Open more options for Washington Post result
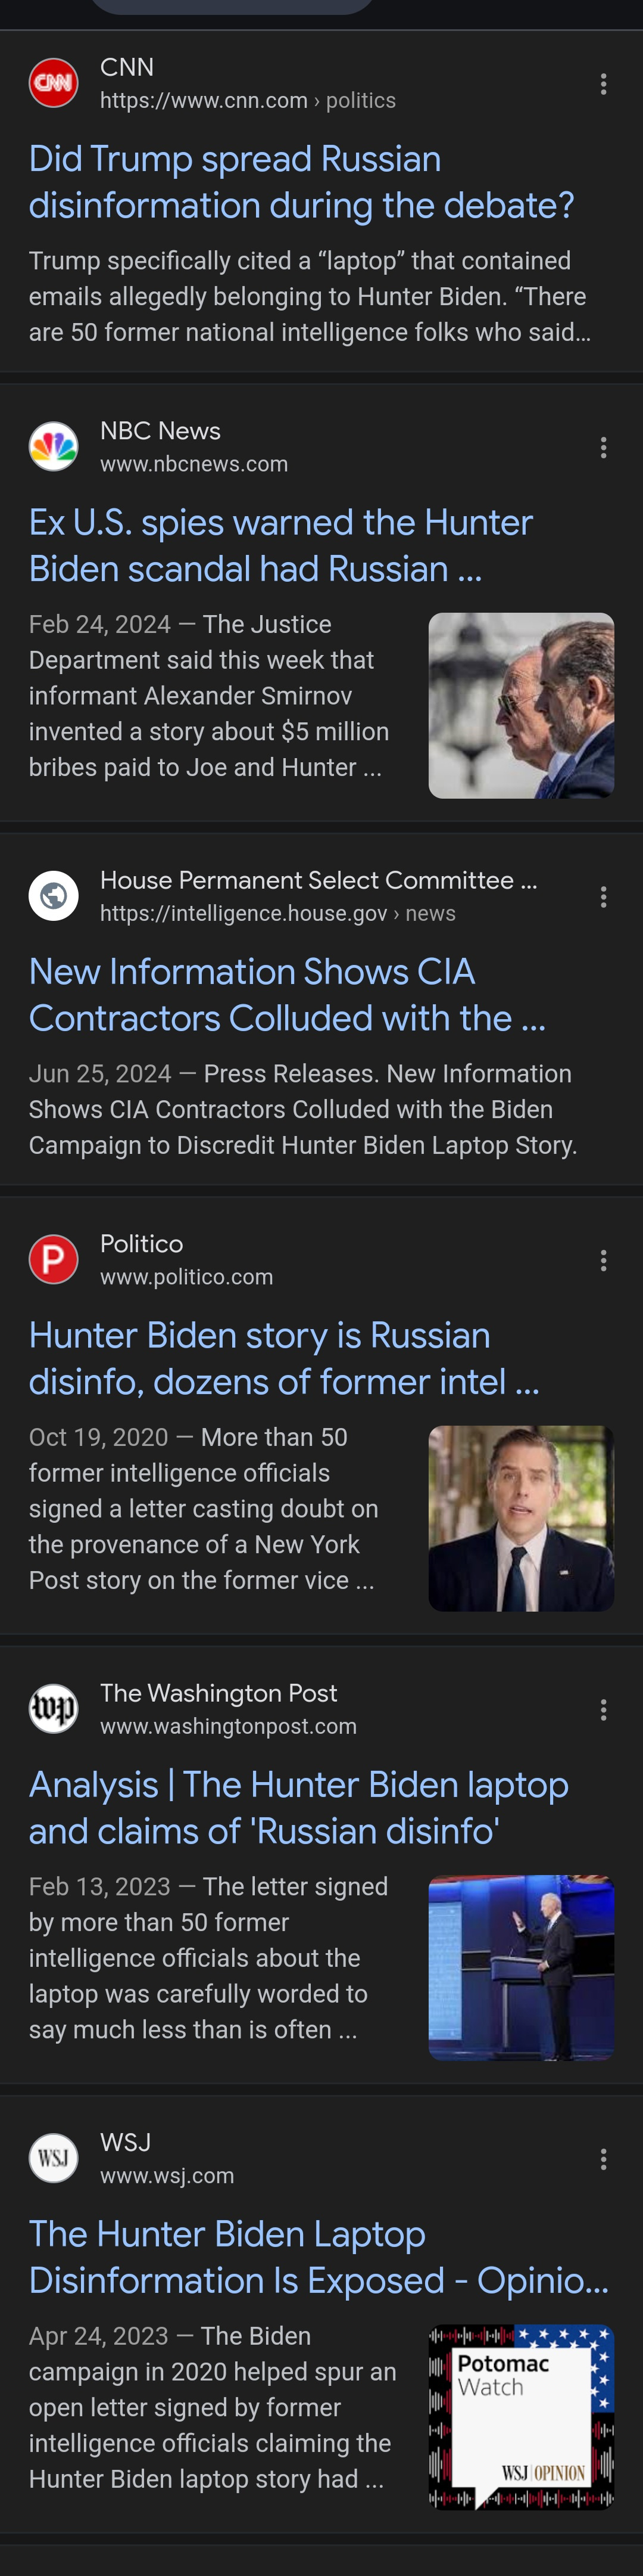Viewport: 643px width, 2576px height. (x=603, y=1709)
